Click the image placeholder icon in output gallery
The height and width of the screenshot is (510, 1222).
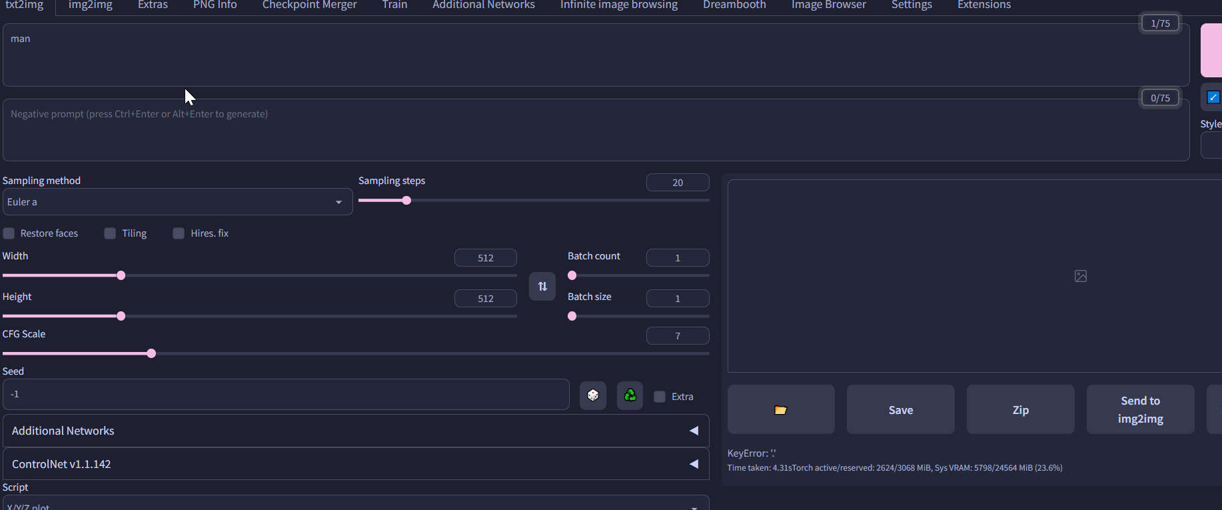[x=1081, y=276]
